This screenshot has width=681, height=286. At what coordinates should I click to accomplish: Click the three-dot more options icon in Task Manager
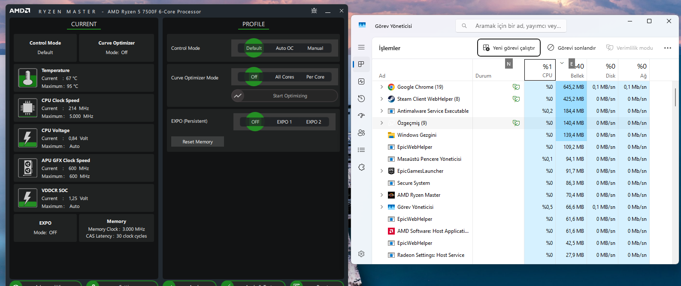coord(668,48)
